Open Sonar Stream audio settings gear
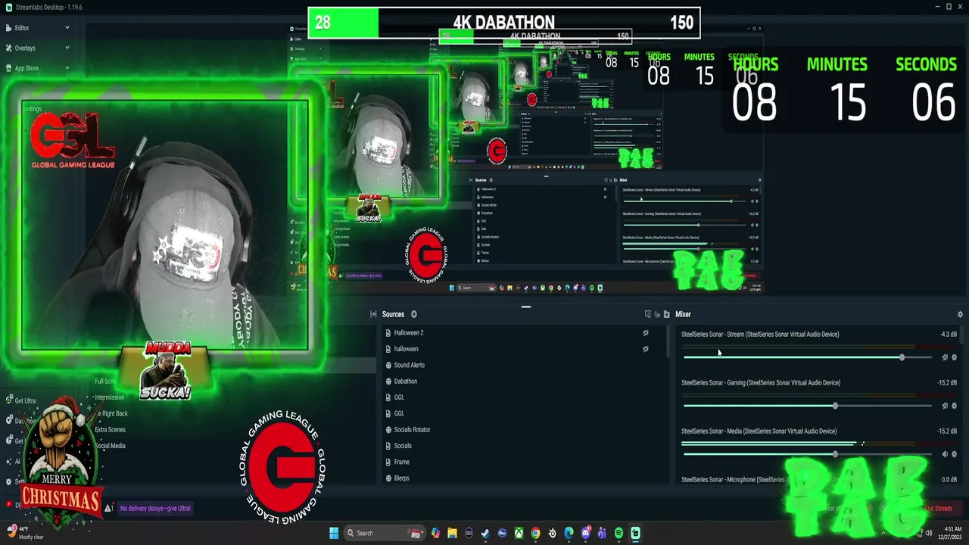Viewport: 969px width, 545px height. (954, 357)
